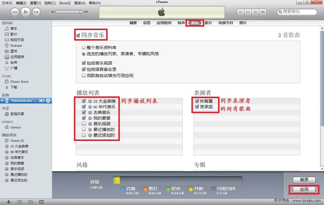Uncheck performer 言承旭 checkbox
Image resolution: width=324 pixels, height=205 pixels.
click(197, 107)
